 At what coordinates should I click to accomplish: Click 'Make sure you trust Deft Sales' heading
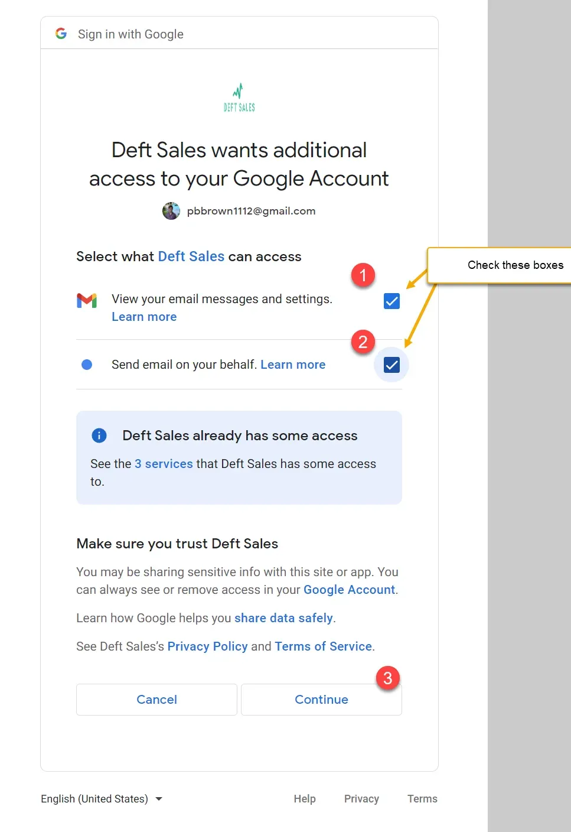click(x=177, y=544)
